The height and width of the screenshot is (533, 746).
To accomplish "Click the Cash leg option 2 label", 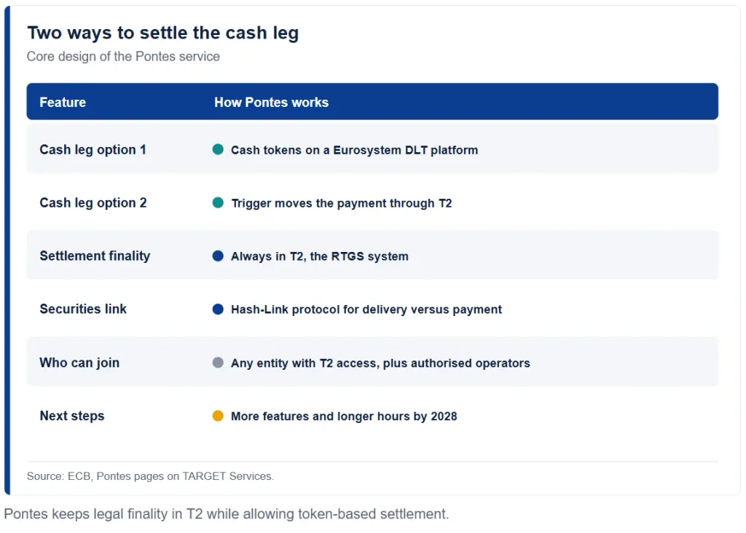I will coord(93,203).
